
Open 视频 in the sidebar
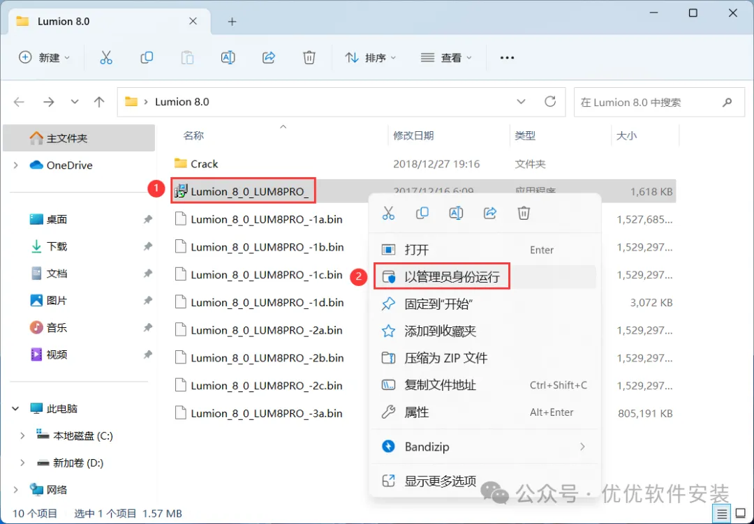(x=57, y=354)
